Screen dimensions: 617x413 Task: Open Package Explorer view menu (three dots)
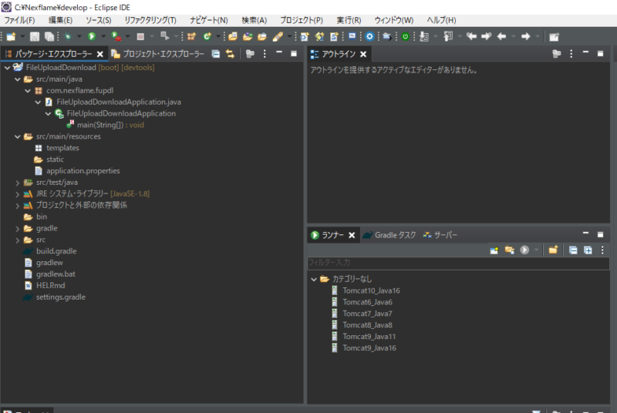(265, 54)
